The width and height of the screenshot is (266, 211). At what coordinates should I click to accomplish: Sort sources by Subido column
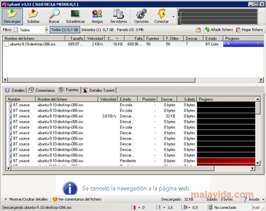(187, 99)
